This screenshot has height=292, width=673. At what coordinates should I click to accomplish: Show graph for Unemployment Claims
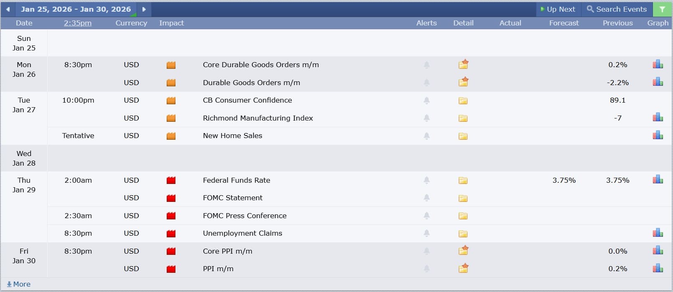(x=658, y=233)
